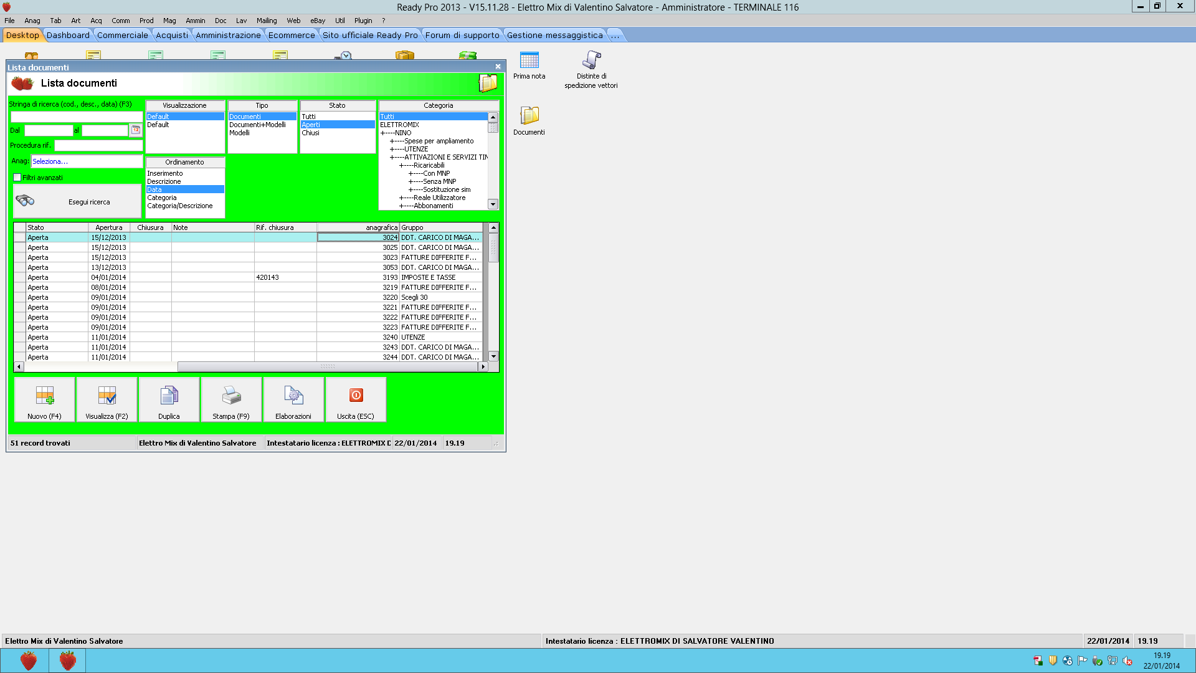Click the Duplica document icon
This screenshot has width=1196, height=673.
[x=169, y=399]
